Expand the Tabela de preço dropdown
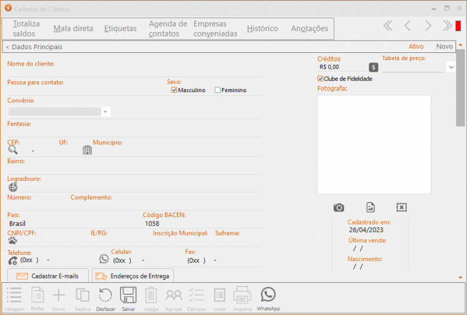Screen dimensions: 467x315 (451, 67)
